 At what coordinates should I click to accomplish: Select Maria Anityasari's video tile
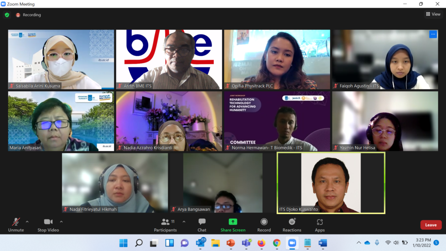pos(61,121)
